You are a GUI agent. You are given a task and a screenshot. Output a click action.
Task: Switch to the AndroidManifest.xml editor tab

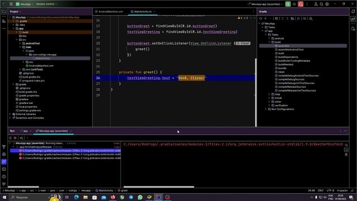(109, 12)
